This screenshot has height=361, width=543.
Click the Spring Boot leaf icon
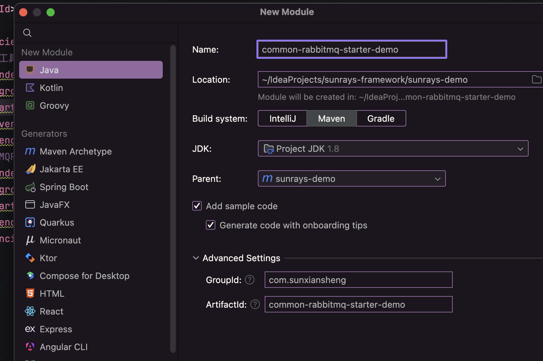pos(30,187)
